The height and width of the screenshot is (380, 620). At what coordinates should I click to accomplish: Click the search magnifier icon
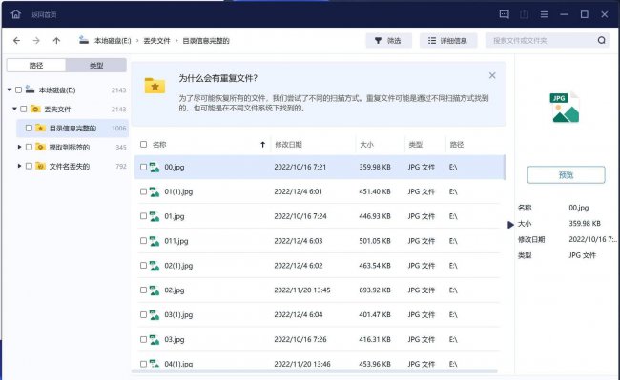(x=602, y=40)
